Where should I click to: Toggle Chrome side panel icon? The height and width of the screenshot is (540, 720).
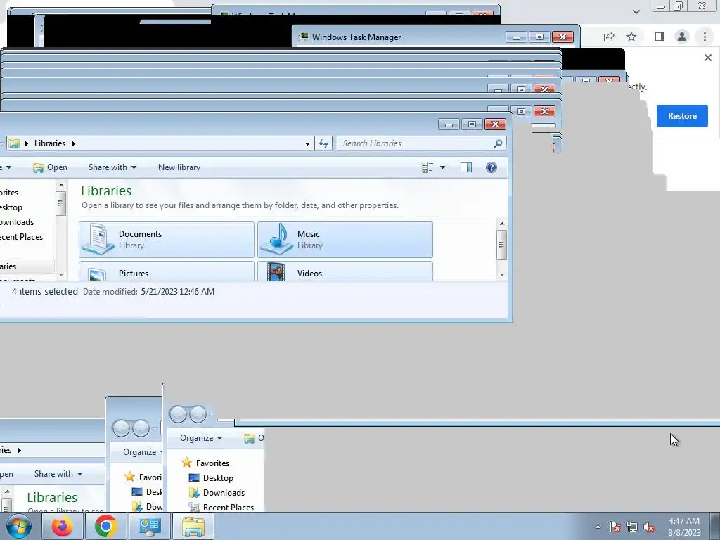(659, 37)
